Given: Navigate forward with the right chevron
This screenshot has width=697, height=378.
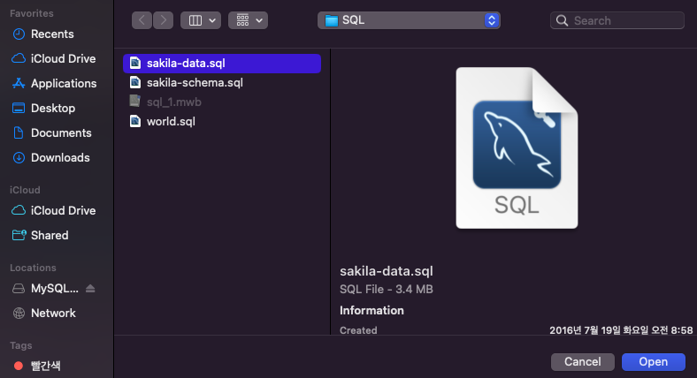Looking at the screenshot, I should 163,20.
